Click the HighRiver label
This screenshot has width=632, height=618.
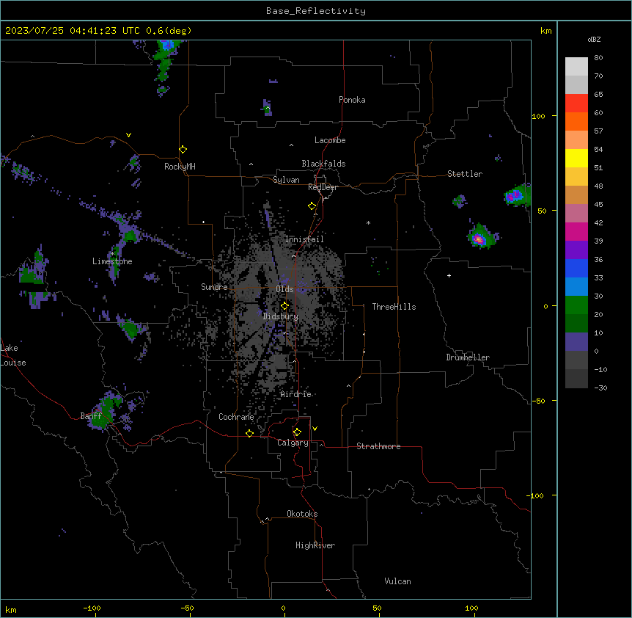(315, 545)
